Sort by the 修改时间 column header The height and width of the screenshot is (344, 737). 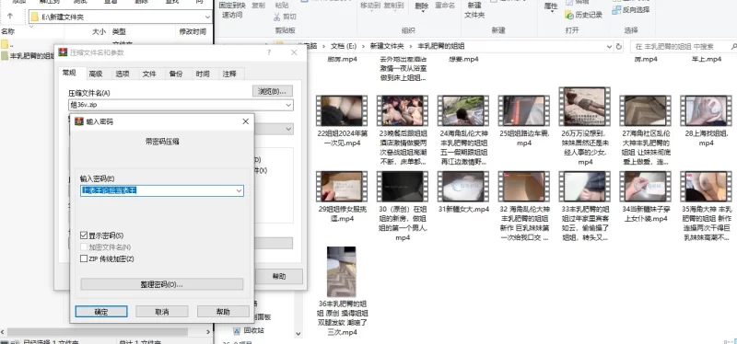coord(193,32)
